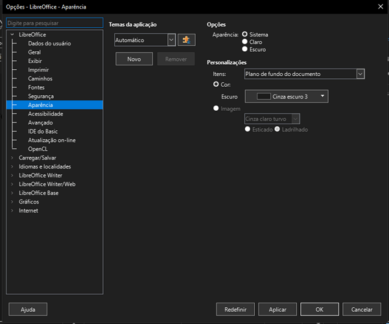Focus the Digite para pesquisar search field
The width and height of the screenshot is (389, 324).
(54, 23)
